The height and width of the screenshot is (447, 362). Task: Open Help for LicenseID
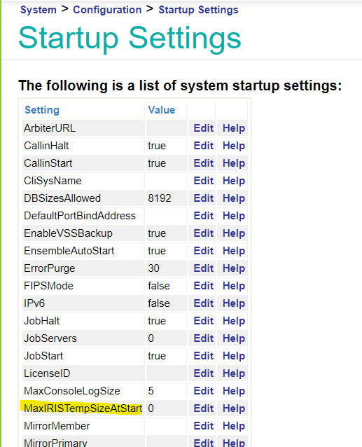[x=234, y=373]
